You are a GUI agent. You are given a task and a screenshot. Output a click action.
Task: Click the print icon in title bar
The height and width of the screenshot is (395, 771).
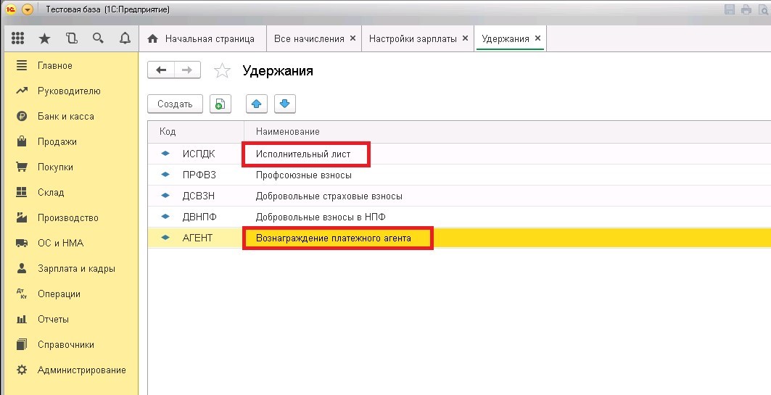(x=746, y=9)
